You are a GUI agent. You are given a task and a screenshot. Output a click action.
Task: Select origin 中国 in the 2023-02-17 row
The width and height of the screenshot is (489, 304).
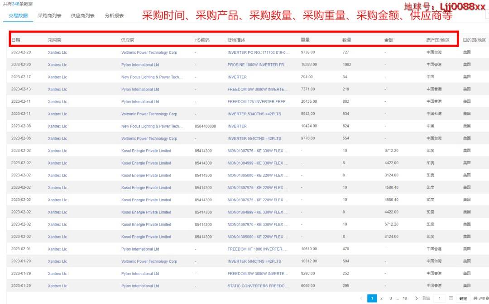430,76
